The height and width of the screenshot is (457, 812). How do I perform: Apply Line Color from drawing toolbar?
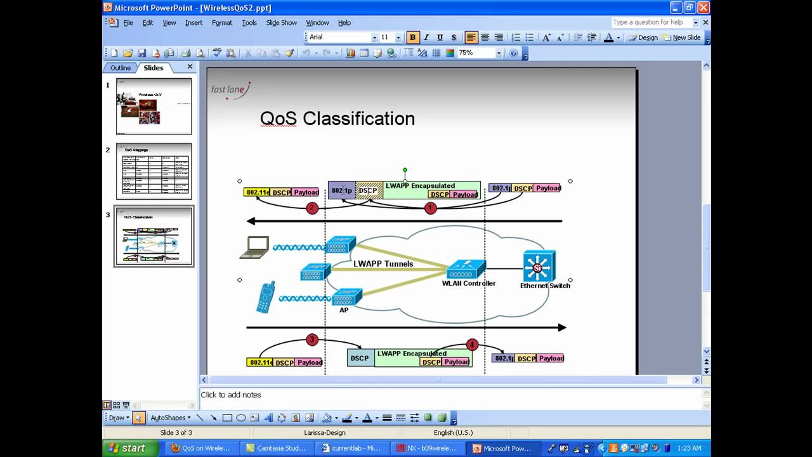click(347, 418)
